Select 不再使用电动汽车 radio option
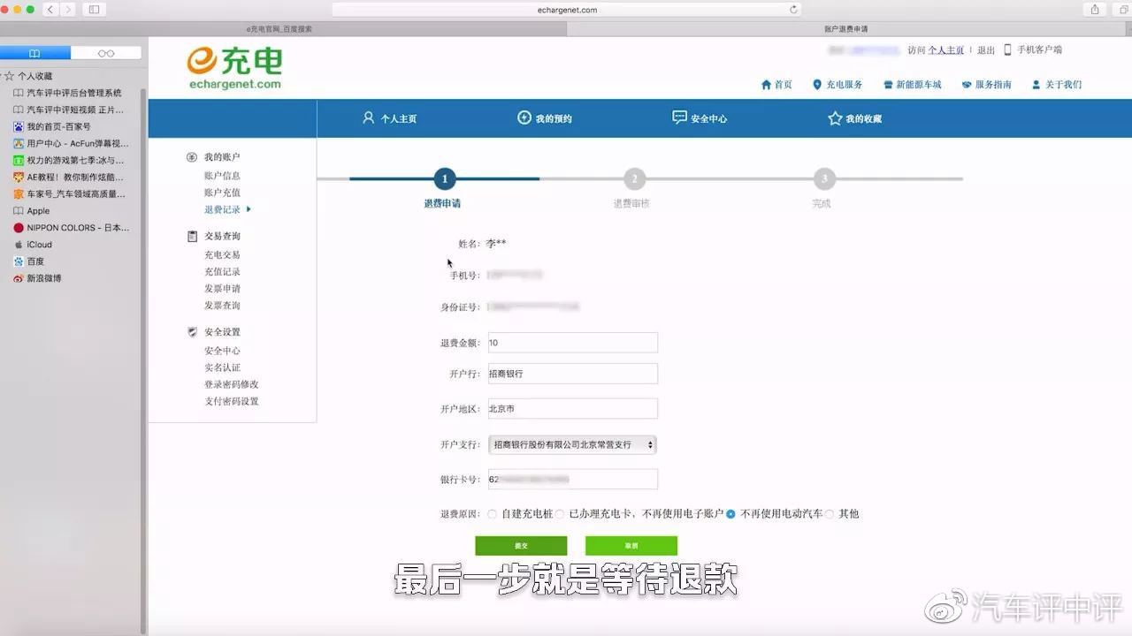 pos(730,514)
